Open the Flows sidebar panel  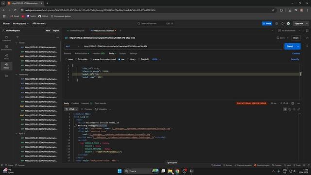point(6,57)
